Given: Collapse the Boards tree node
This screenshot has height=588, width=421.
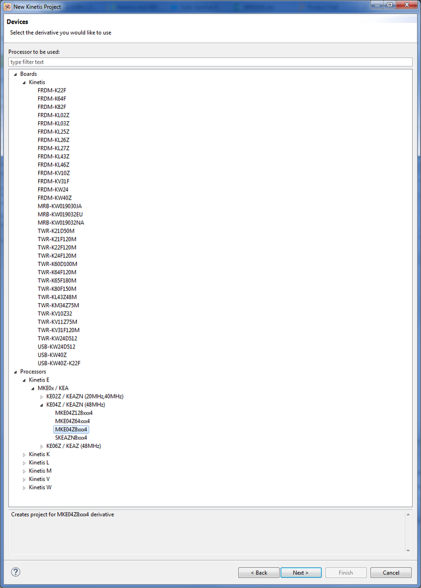Looking at the screenshot, I should (15, 74).
